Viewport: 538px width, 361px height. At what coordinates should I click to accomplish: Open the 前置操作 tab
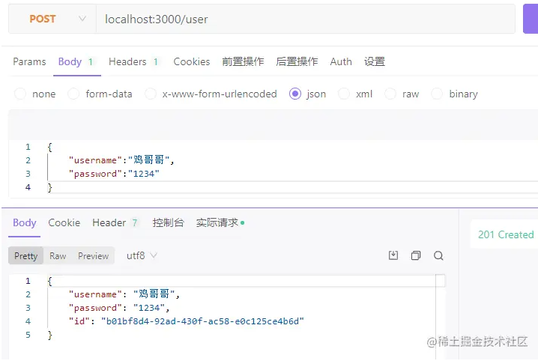[x=243, y=61]
